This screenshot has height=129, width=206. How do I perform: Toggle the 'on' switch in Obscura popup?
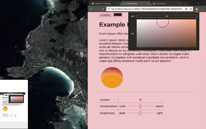[x=167, y=16]
